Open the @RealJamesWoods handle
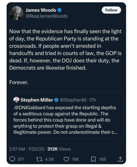 click(46, 16)
